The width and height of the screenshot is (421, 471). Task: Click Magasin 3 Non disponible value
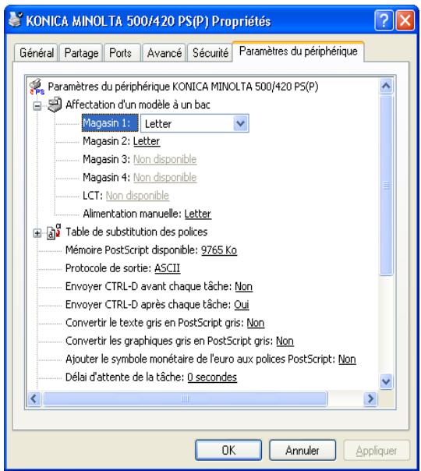(x=165, y=159)
